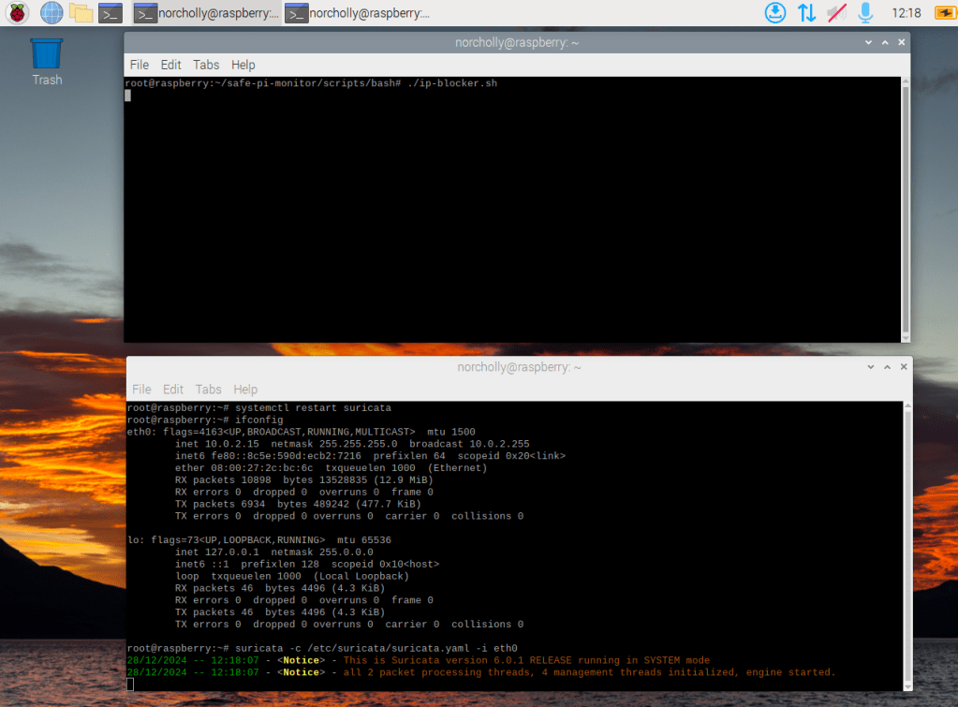Open the Raspberry Pi main menu

(x=18, y=13)
